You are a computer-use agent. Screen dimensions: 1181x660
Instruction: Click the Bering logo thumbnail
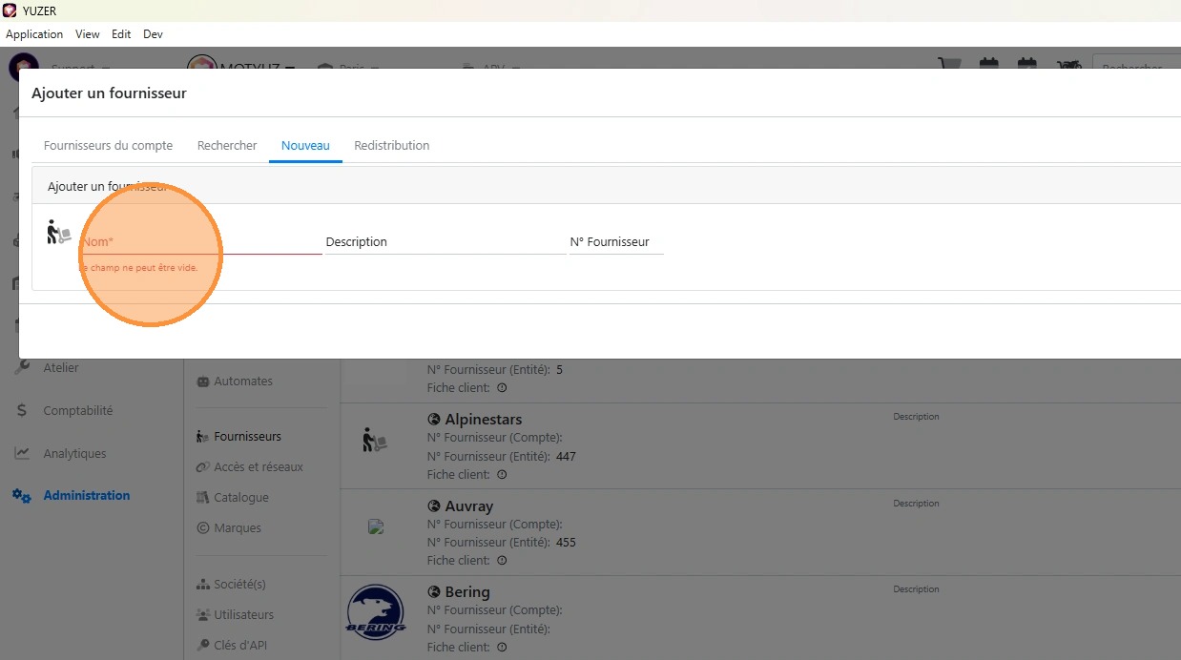pyautogui.click(x=376, y=613)
